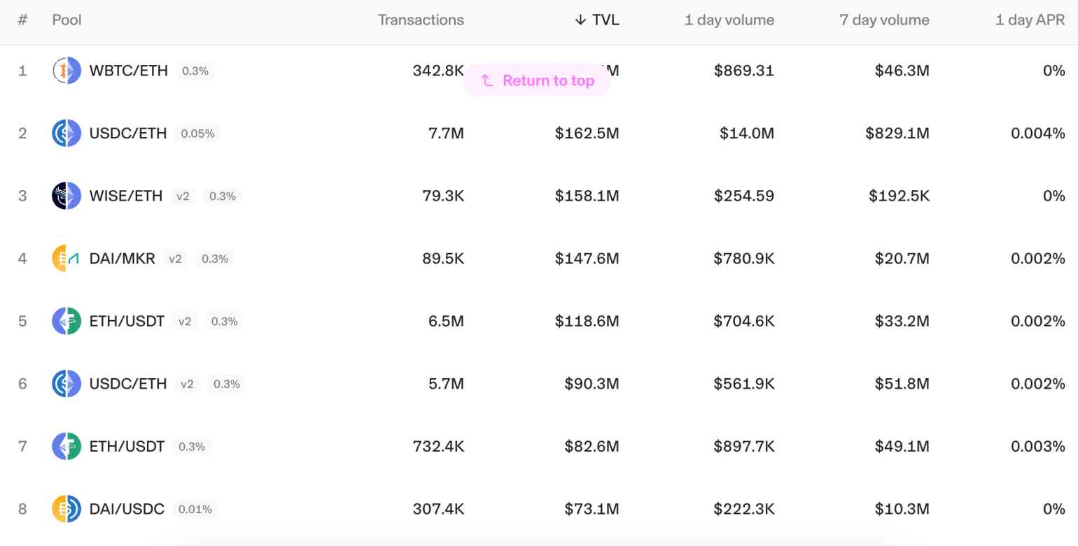Image resolution: width=1078 pixels, height=546 pixels.
Task: Select the 1 day APR column header
Action: pos(1030,20)
